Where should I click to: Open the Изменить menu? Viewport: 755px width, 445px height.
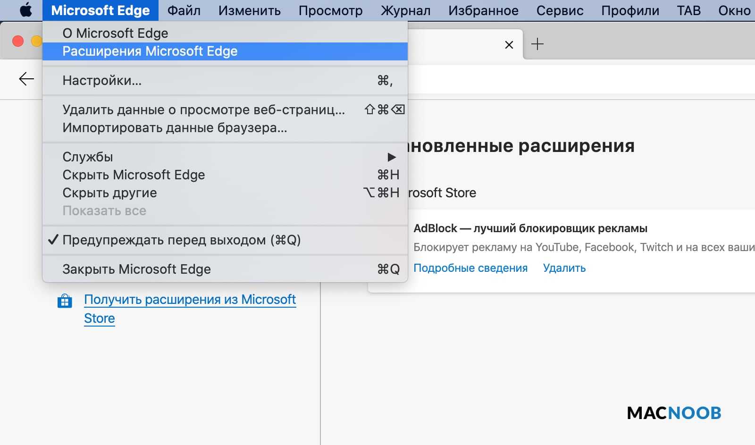pyautogui.click(x=250, y=10)
